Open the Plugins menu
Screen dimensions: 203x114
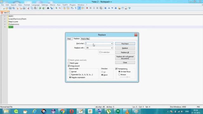(x=73, y=5)
